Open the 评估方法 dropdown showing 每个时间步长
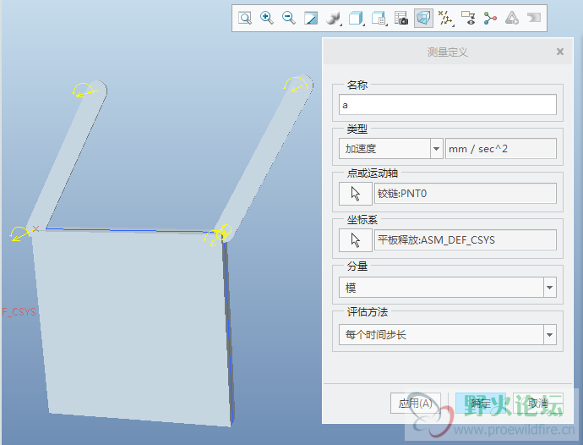 pyautogui.click(x=447, y=334)
